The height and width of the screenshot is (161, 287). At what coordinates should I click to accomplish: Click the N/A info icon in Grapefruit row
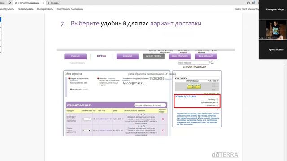(143, 114)
